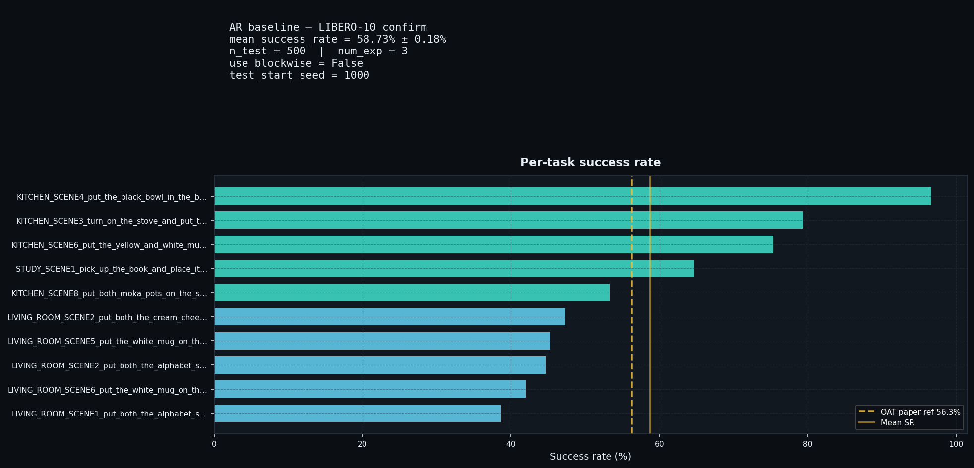Click the LIVING_ROOM_SCENE2 cream_chee label
The height and width of the screenshot is (468, 974).
(107, 318)
